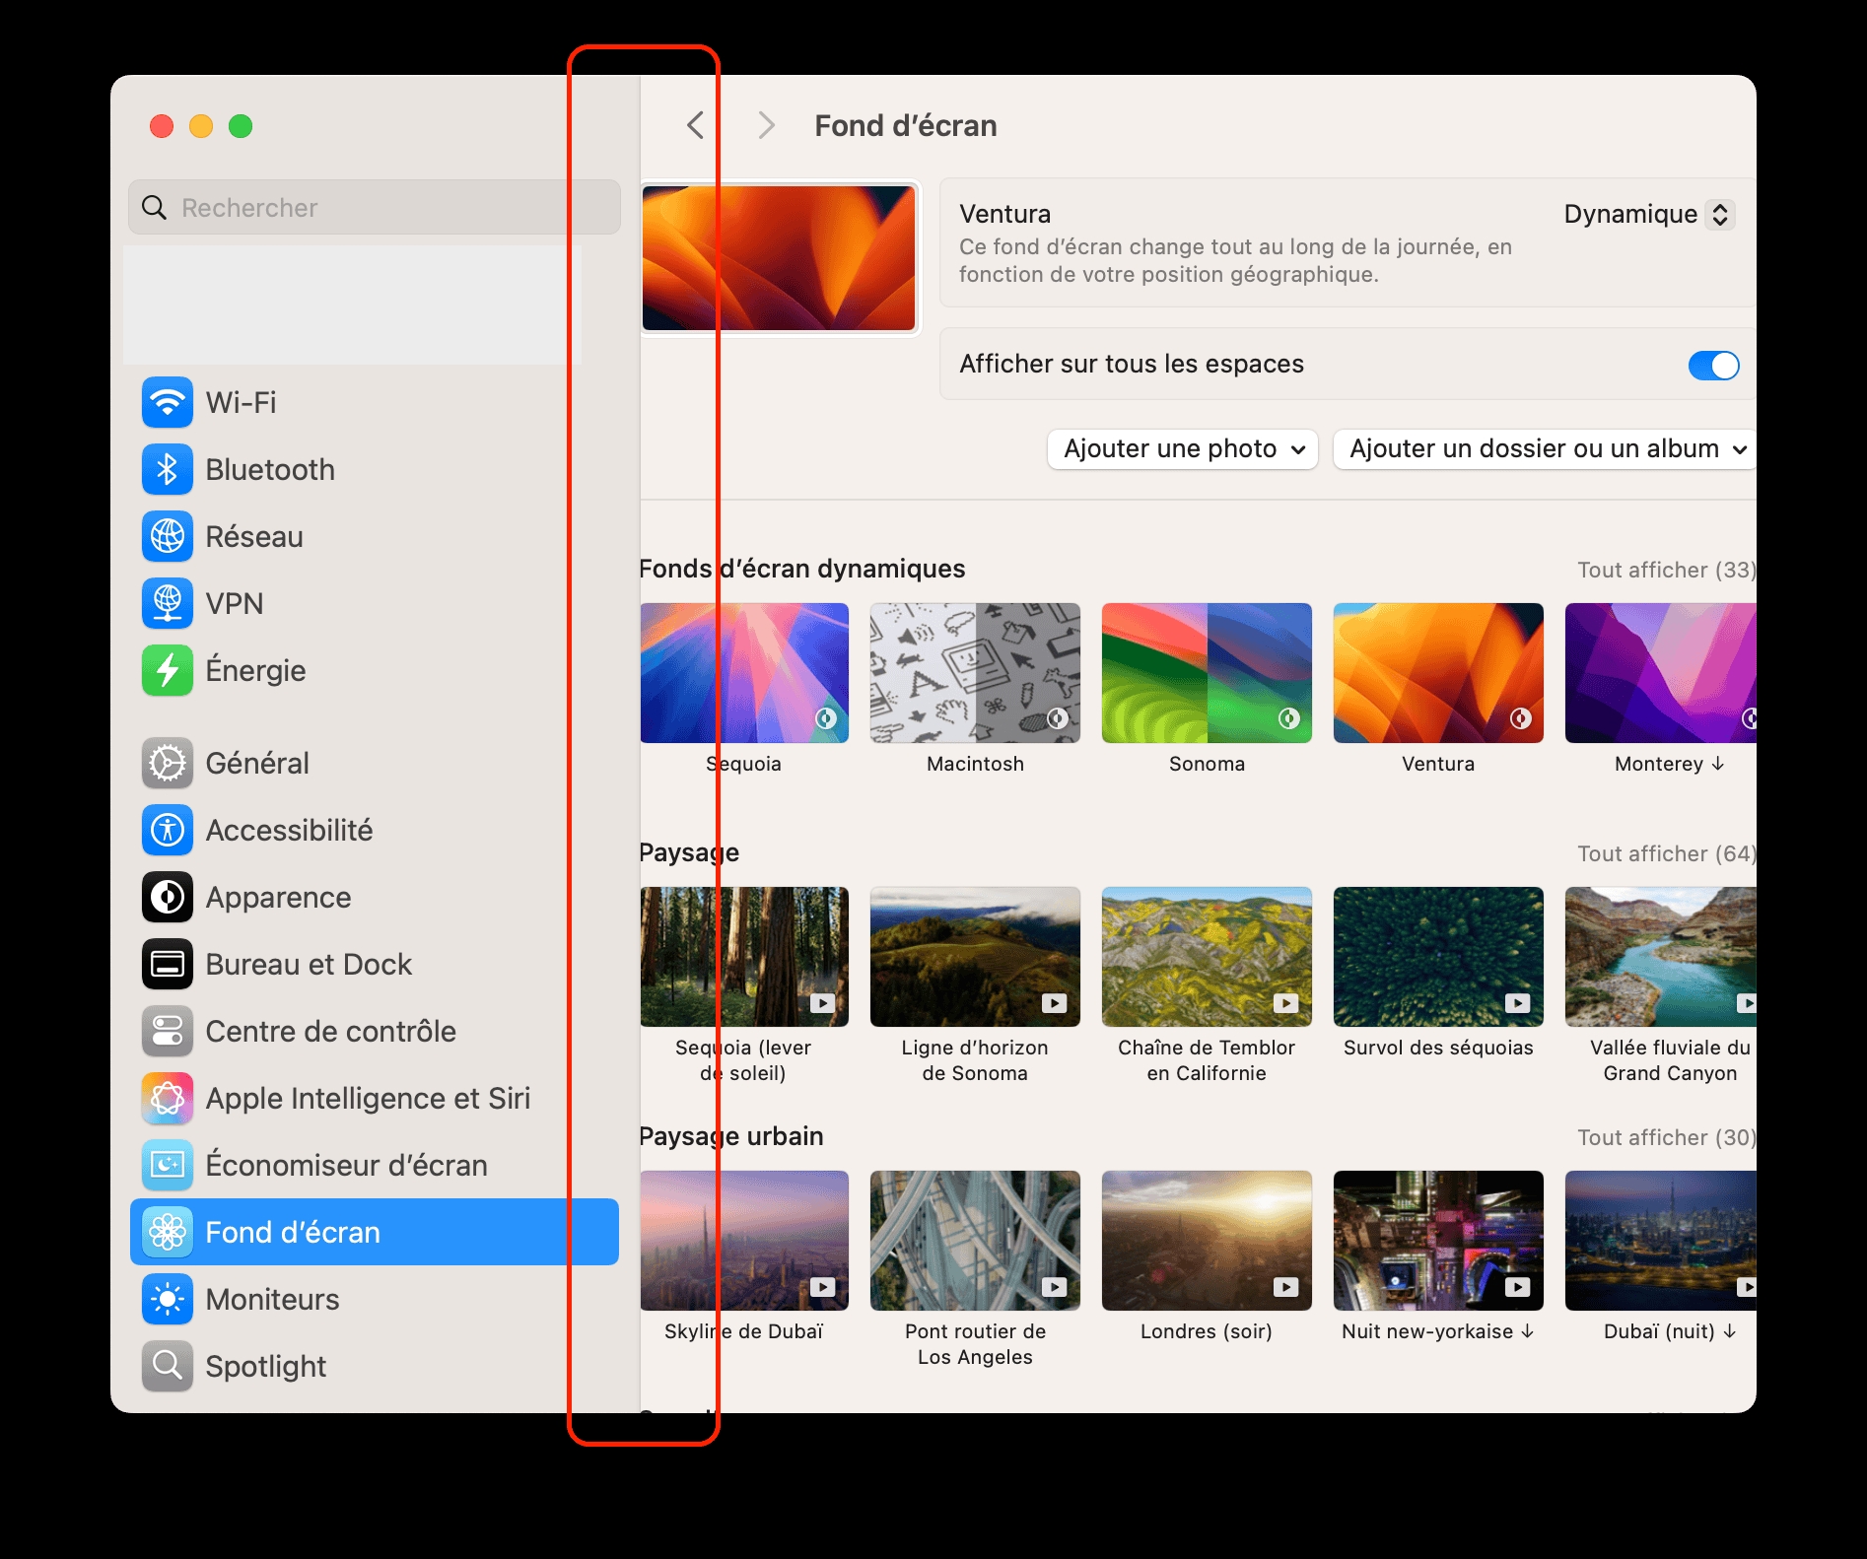Select Bureau et Dock sidebar item
The width and height of the screenshot is (1867, 1559).
pos(308,965)
